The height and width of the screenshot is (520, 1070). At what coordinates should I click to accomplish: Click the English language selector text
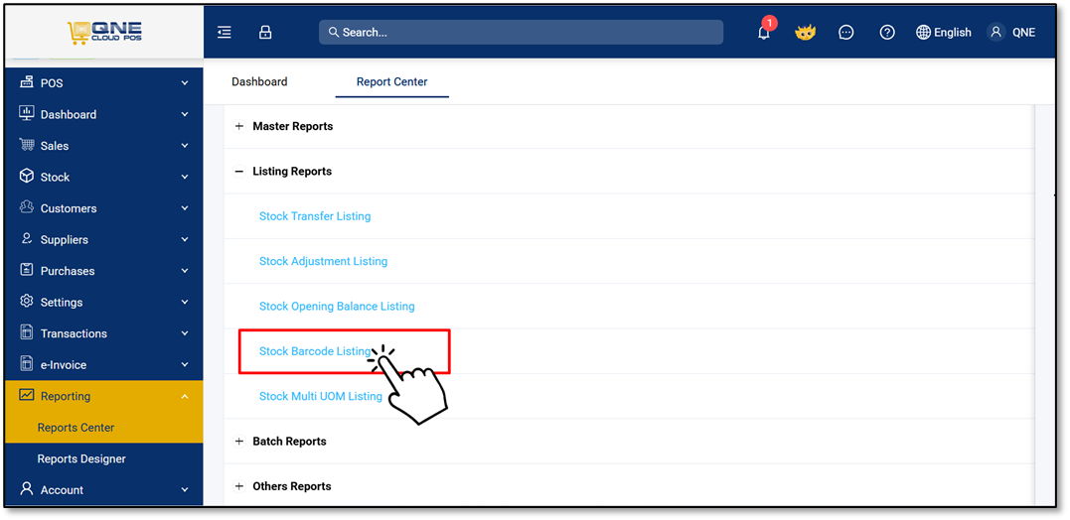(x=953, y=32)
